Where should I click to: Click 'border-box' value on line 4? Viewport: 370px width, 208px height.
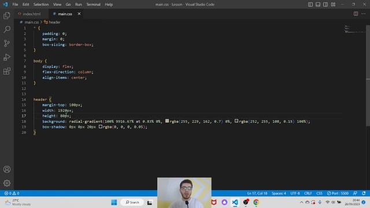[x=80, y=44]
